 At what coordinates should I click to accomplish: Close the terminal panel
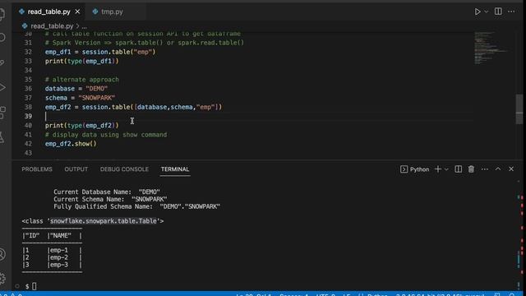coord(511,169)
